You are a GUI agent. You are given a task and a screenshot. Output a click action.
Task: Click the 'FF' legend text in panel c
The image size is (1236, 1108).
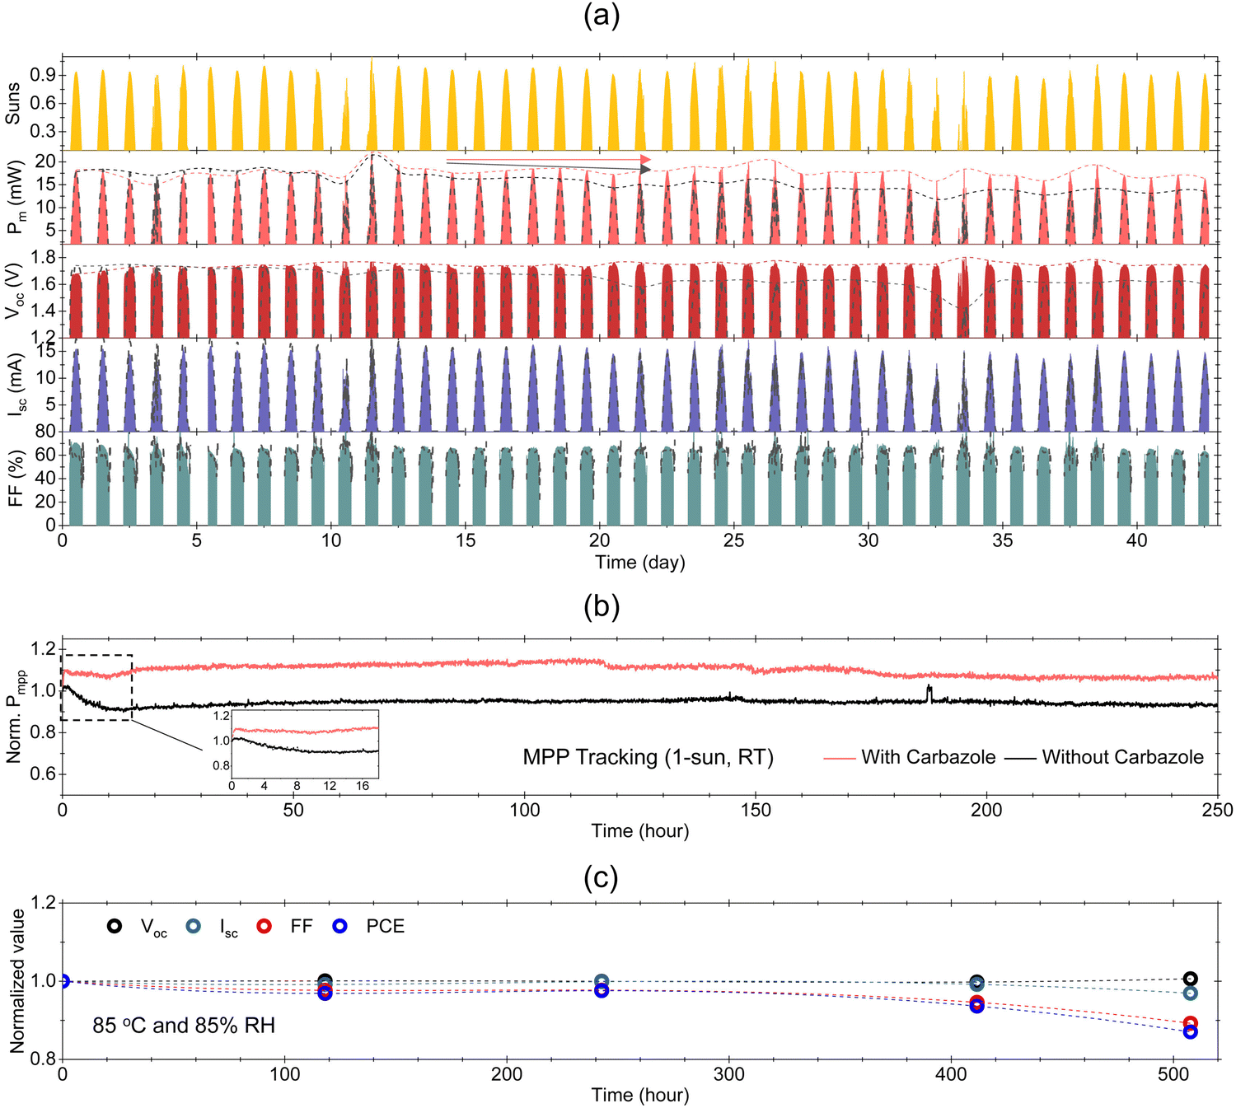(302, 926)
